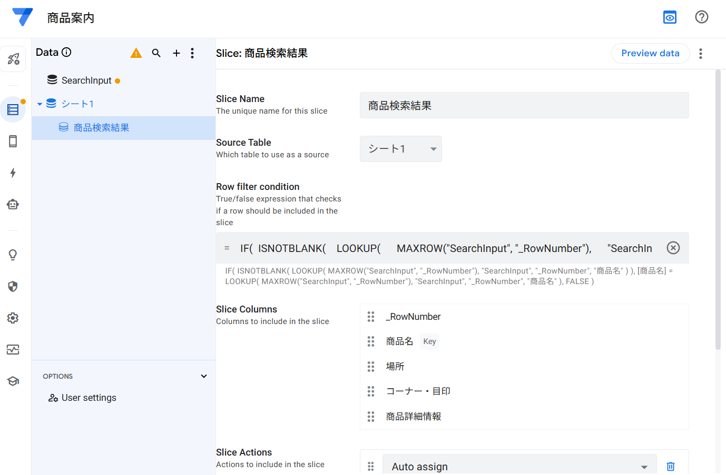
Task: Select the _RowNumber slice column
Action: point(413,317)
